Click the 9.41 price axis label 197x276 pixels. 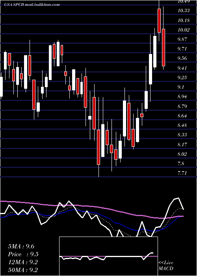pyautogui.click(x=182, y=68)
